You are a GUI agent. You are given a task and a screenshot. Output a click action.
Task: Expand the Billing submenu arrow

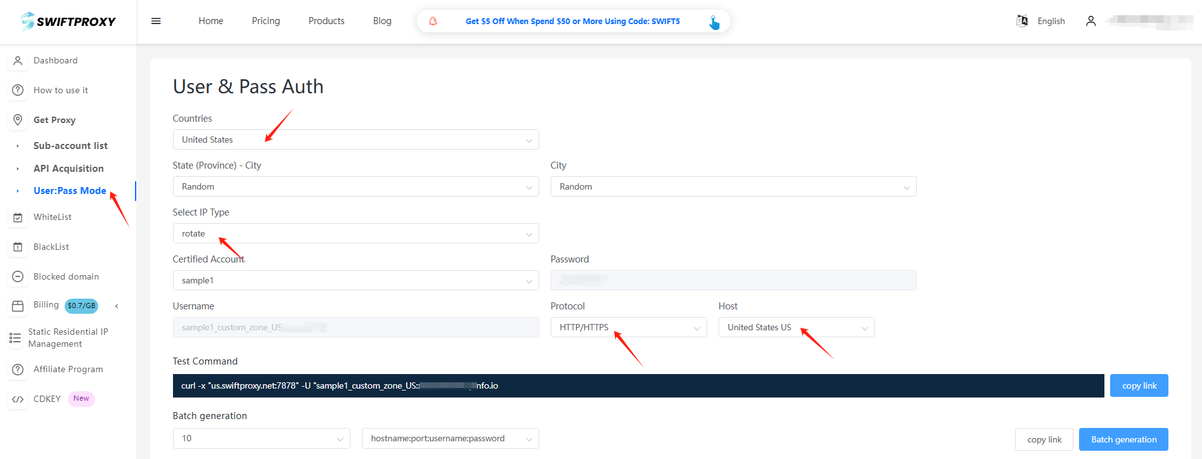(x=117, y=306)
